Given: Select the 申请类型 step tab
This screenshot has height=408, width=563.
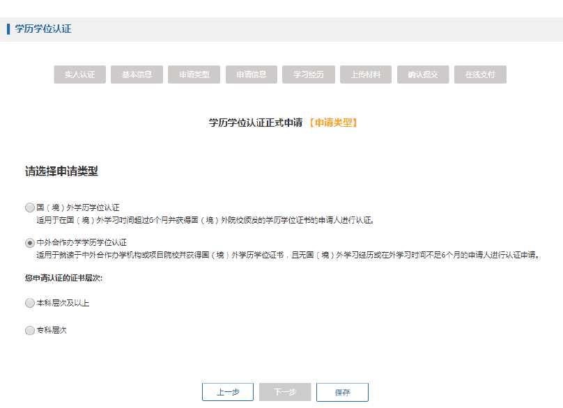Looking at the screenshot, I should 194,74.
